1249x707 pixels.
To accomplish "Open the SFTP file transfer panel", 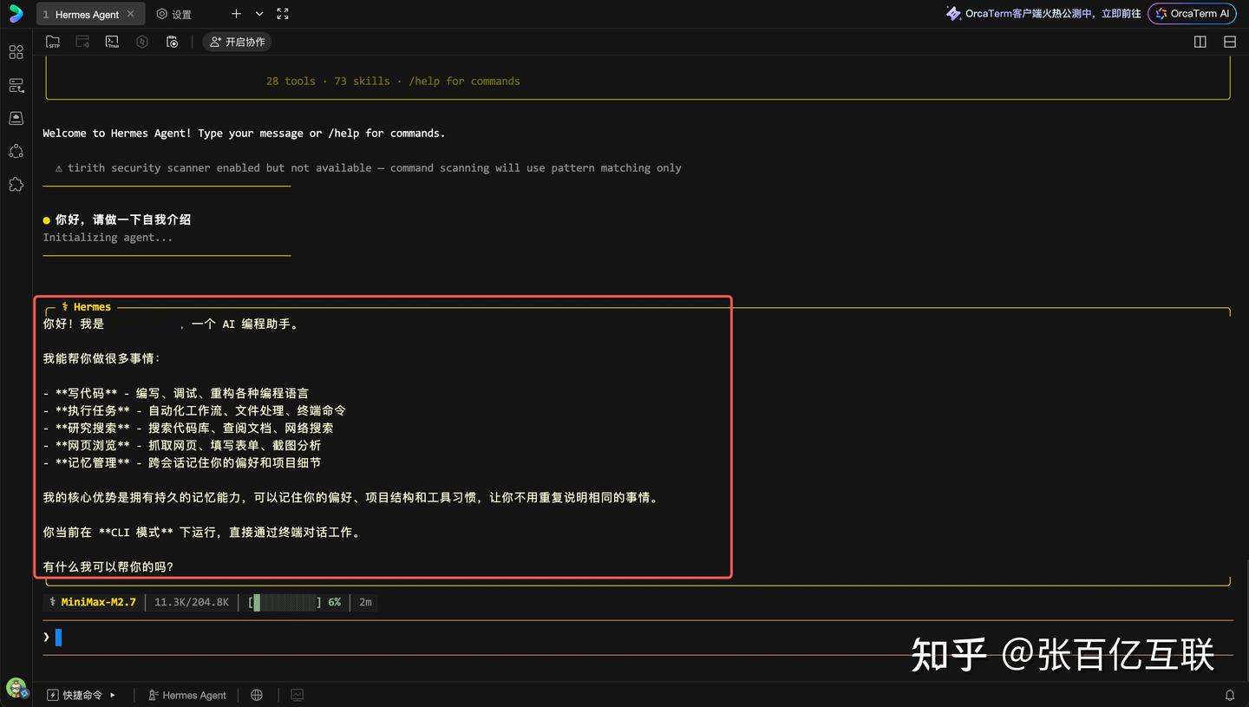I will click(x=53, y=41).
